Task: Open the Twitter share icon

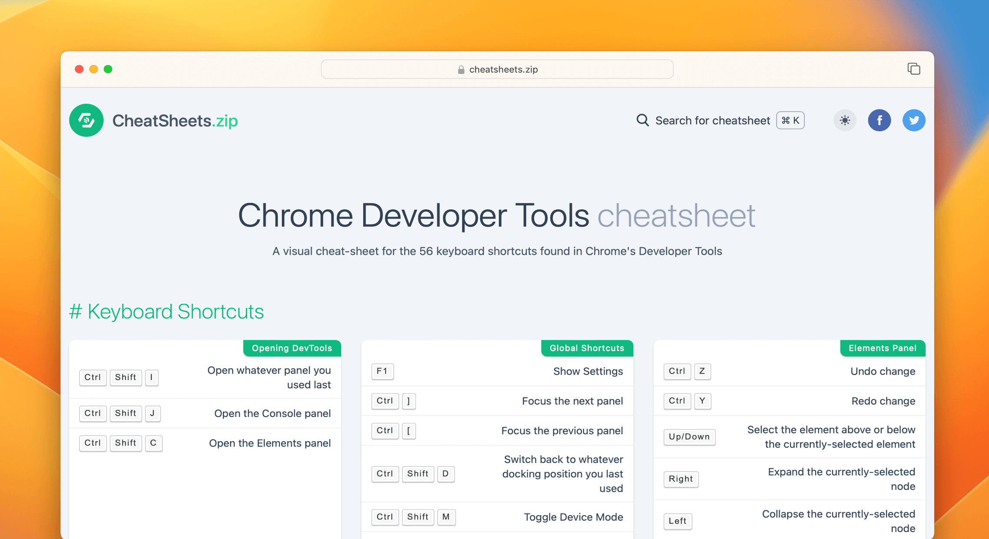Action: pyautogui.click(x=913, y=120)
